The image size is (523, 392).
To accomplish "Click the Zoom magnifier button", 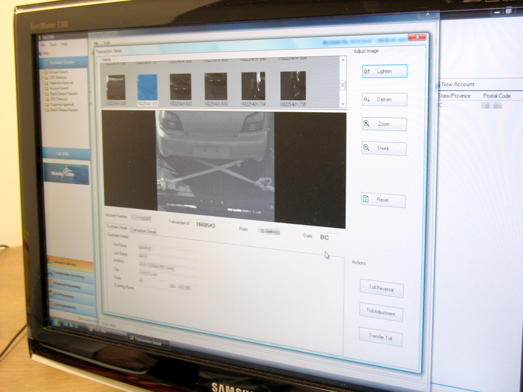I will [384, 124].
